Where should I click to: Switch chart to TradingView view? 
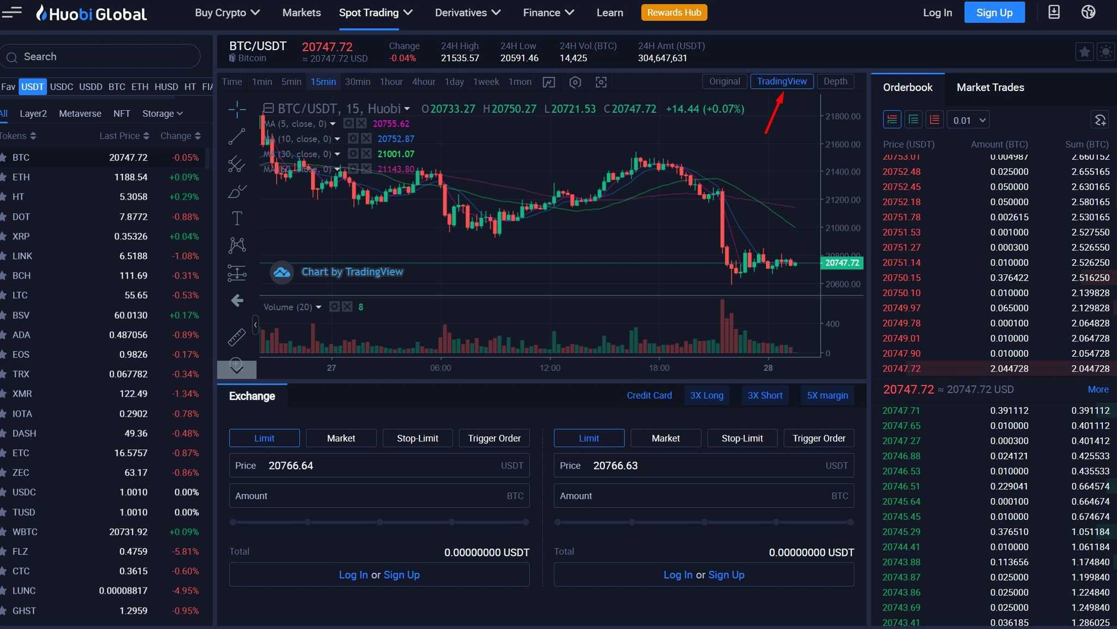782,81
